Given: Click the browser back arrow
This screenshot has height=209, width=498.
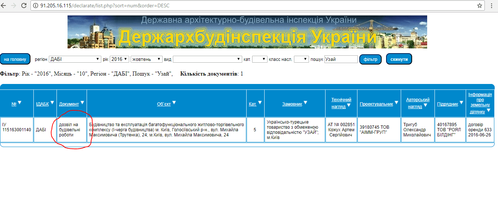Looking at the screenshot, I should (x=5, y=5).
